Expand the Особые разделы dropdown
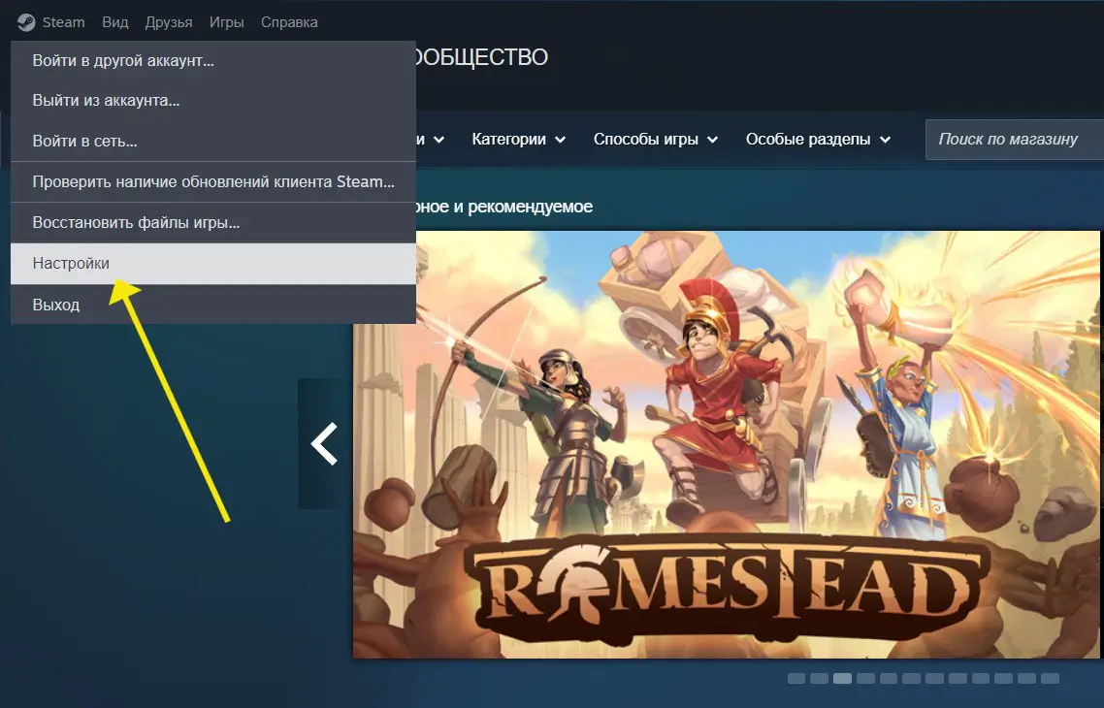This screenshot has width=1104, height=708. click(818, 140)
